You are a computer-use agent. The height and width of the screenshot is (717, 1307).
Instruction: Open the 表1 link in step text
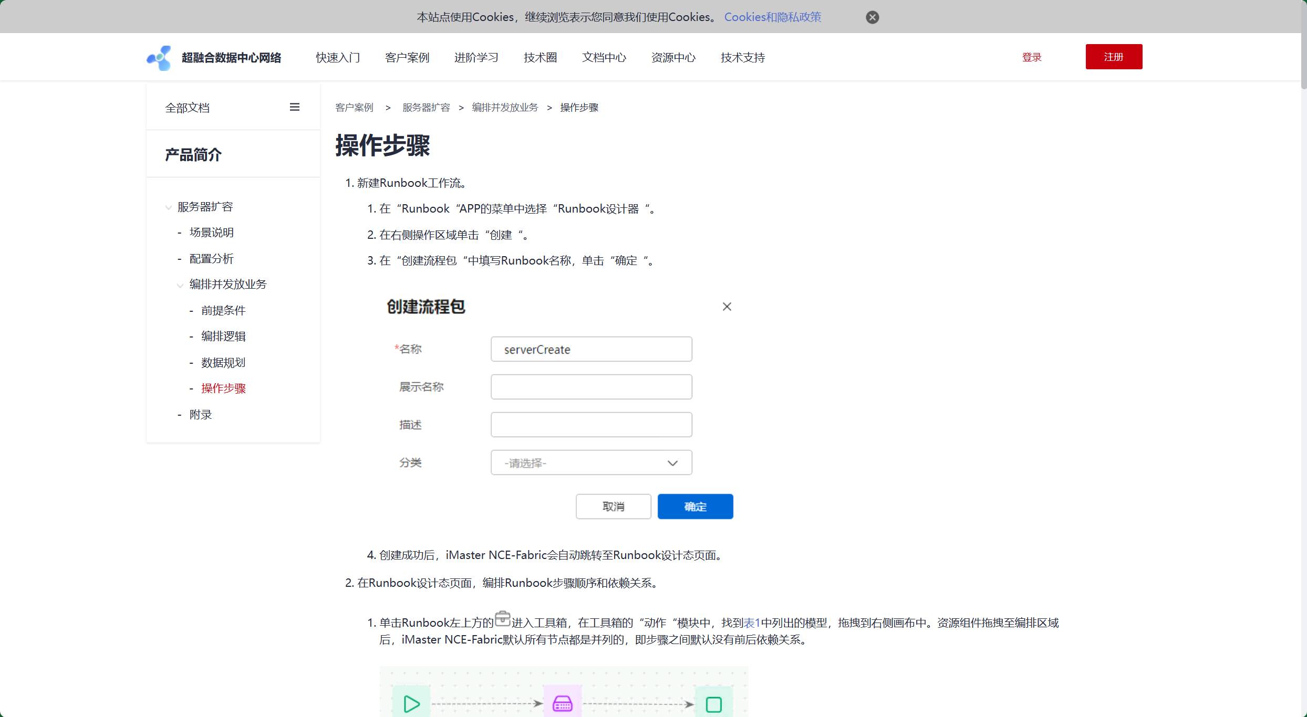coord(752,623)
